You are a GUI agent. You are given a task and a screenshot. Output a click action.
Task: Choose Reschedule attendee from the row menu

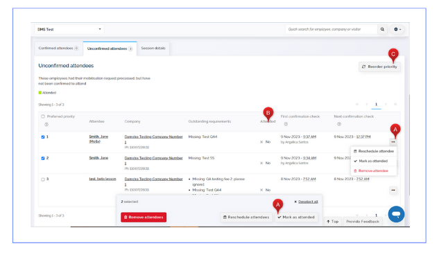tap(374, 151)
